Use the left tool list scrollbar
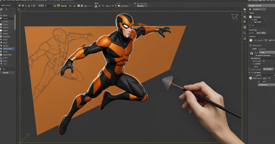This screenshot has height=144, width=275. [x=15, y=22]
